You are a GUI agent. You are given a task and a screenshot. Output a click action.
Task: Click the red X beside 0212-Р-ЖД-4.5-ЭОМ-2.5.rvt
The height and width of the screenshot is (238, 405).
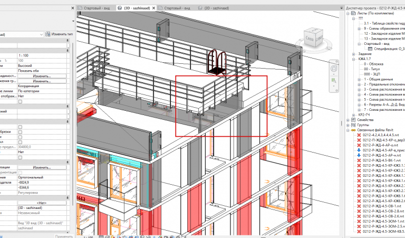[x=359, y=226]
